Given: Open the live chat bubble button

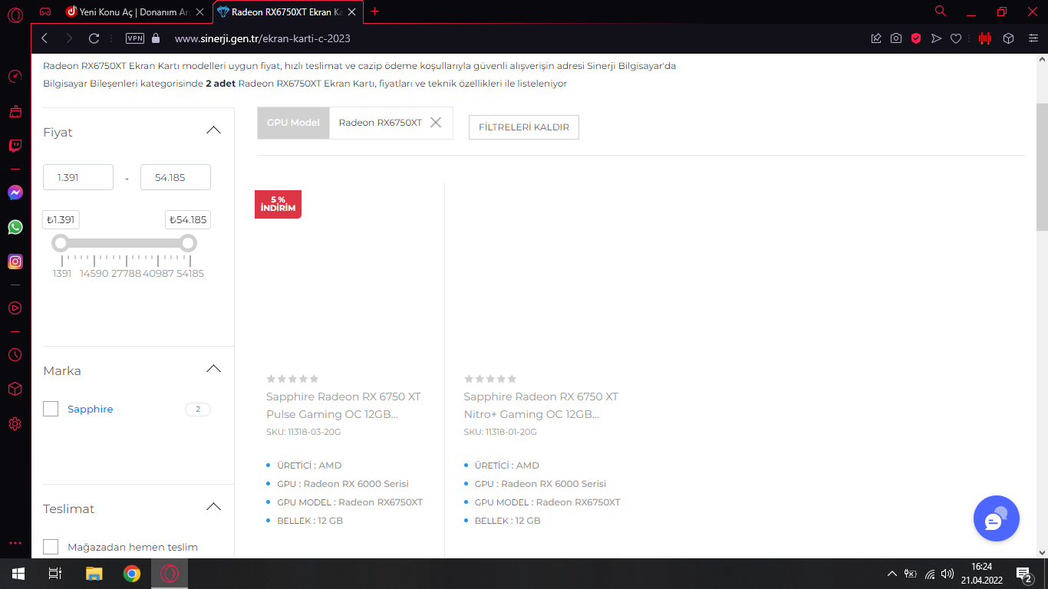Looking at the screenshot, I should pos(996,519).
